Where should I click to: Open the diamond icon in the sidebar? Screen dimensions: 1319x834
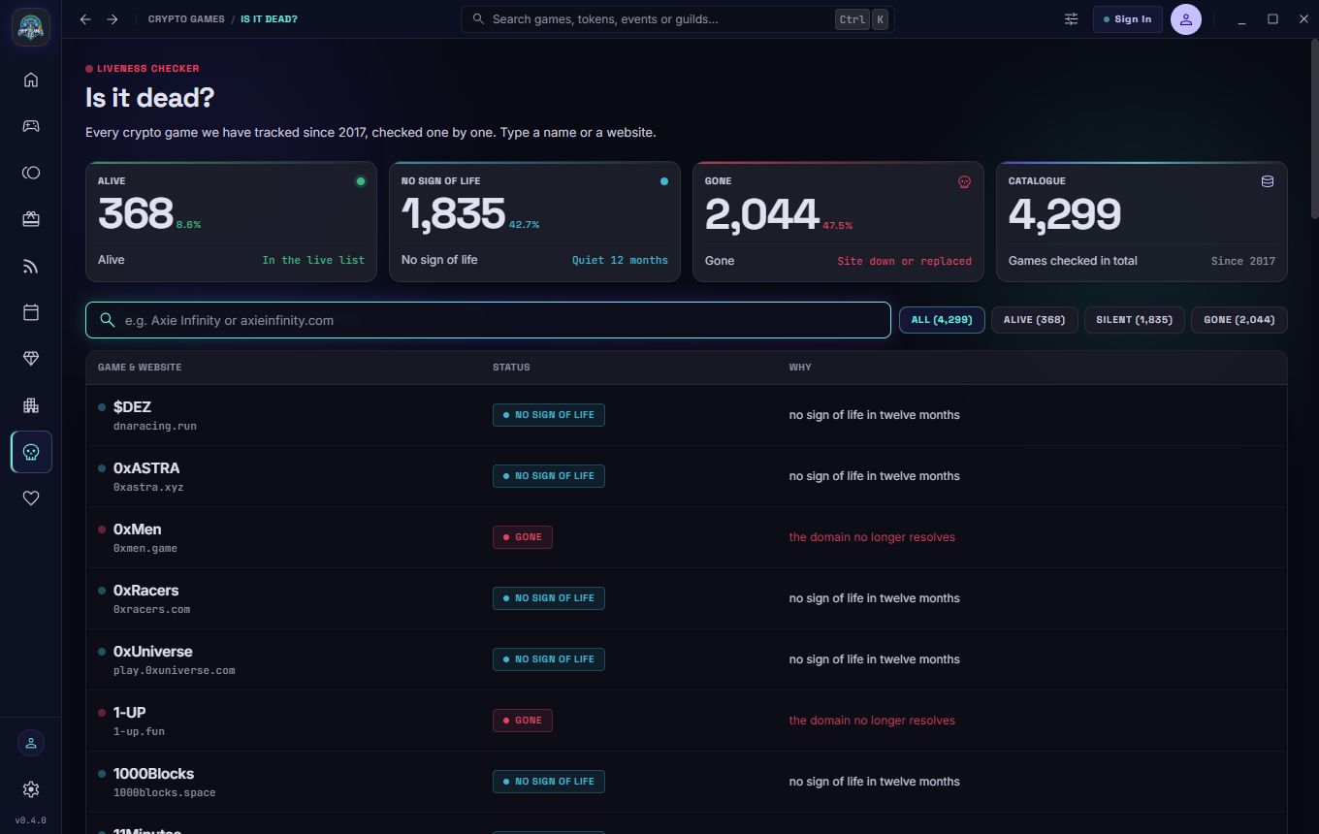point(31,359)
